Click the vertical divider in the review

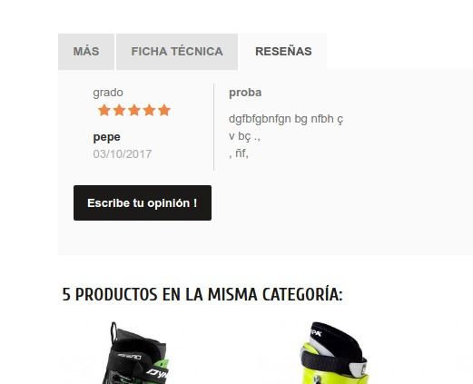[x=214, y=127]
